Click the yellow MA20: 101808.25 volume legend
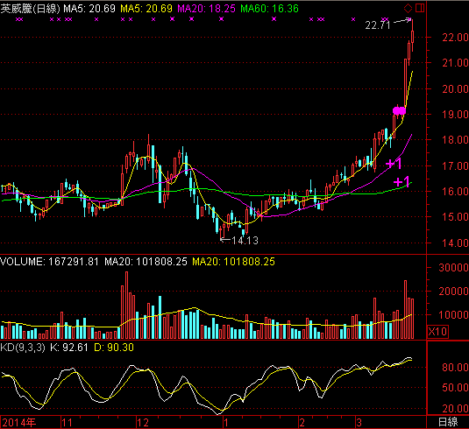This screenshot has height=429, width=469. pyautogui.click(x=233, y=262)
